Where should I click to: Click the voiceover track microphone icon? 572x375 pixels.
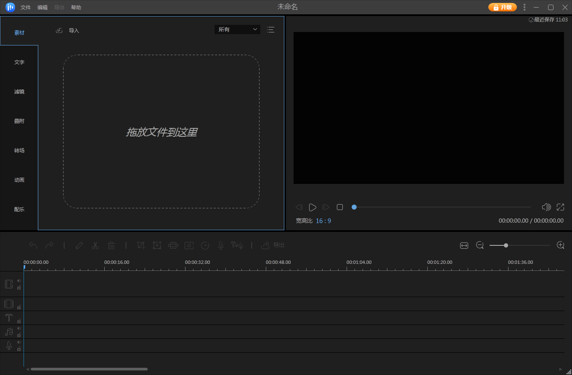pos(9,346)
